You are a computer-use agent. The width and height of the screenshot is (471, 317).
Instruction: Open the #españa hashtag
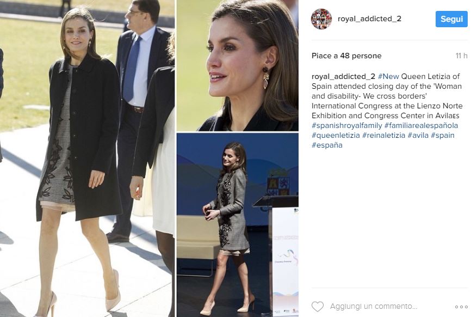[327, 145]
